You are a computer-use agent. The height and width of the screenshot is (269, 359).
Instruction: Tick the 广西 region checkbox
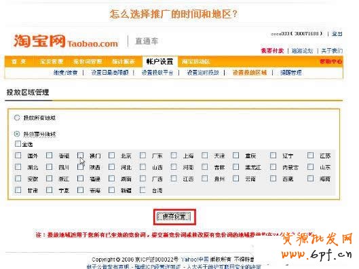click(143, 178)
